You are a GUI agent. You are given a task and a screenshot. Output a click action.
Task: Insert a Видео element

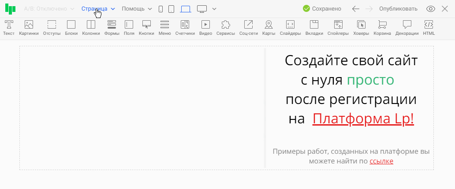205,28
